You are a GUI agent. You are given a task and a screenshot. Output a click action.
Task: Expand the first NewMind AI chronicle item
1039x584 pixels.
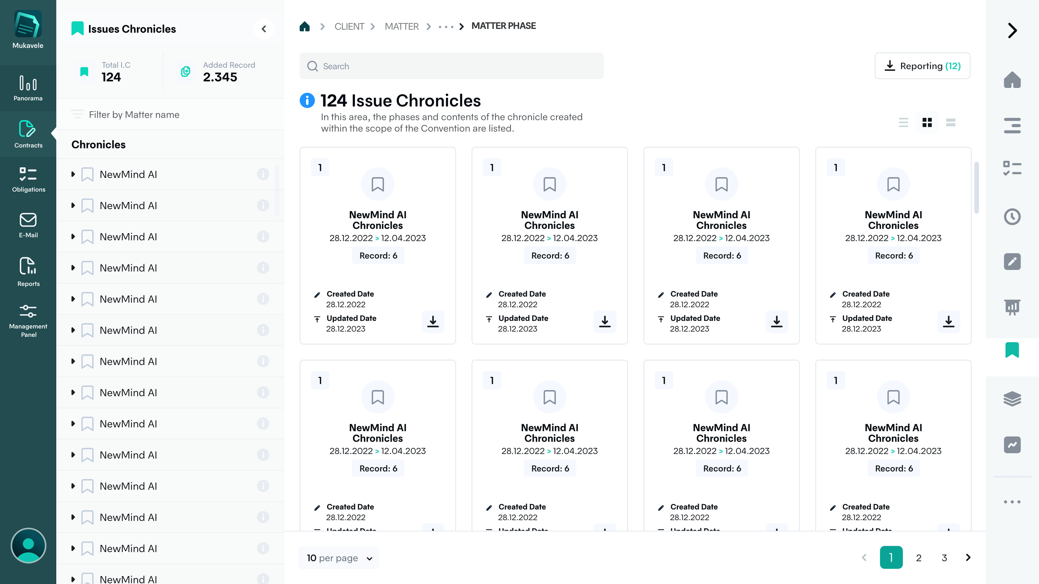(73, 174)
